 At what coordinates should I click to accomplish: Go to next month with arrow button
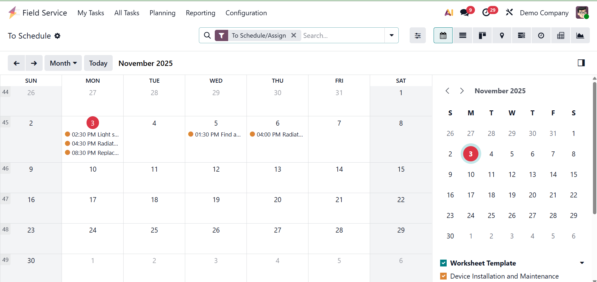34,63
